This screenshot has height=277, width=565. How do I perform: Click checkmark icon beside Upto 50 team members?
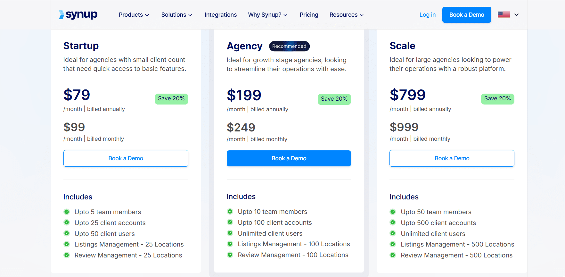pyautogui.click(x=393, y=212)
